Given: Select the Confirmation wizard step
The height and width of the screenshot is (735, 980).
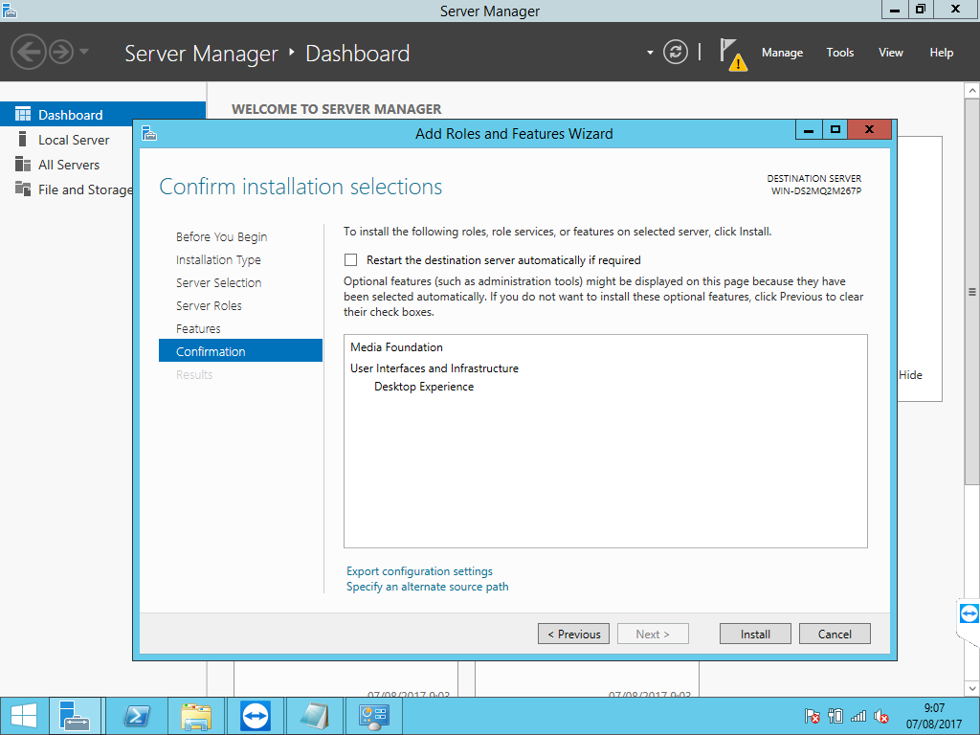Looking at the screenshot, I should (240, 350).
